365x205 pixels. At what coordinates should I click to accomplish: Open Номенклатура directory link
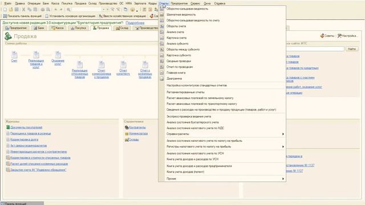click(x=138, y=133)
